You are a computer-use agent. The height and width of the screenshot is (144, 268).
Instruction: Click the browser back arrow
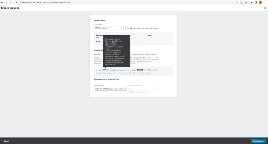click(x=2, y=2)
